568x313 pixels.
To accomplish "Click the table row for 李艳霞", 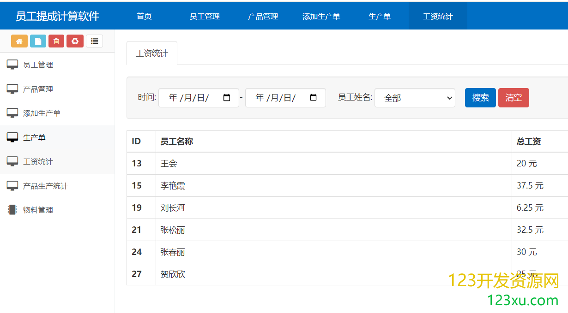I will [332, 186].
